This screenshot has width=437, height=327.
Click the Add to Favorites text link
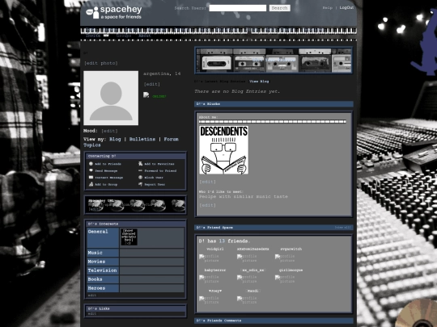point(159,164)
